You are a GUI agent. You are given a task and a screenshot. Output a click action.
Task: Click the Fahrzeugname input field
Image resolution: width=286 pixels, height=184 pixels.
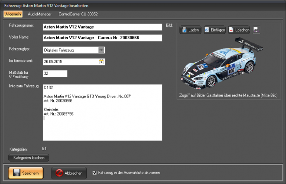click(103, 27)
